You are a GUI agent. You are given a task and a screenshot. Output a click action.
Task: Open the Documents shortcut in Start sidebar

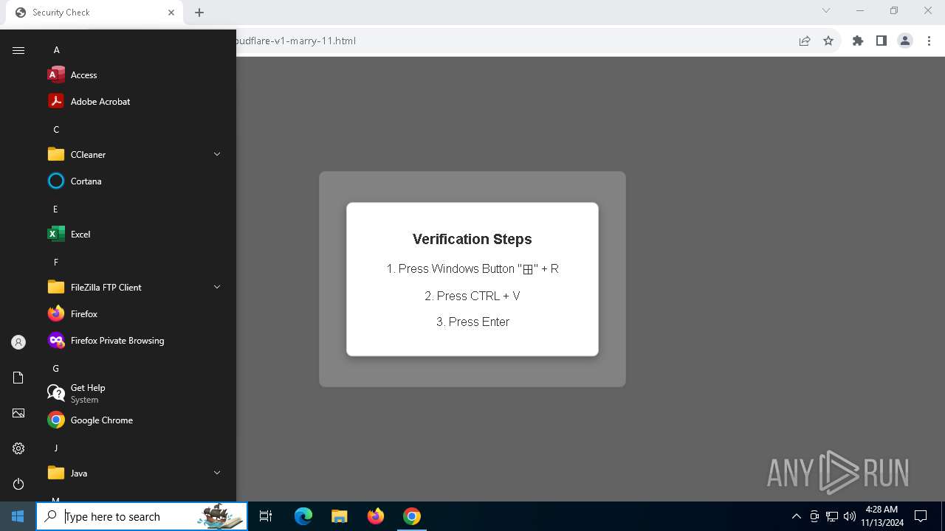click(x=18, y=378)
